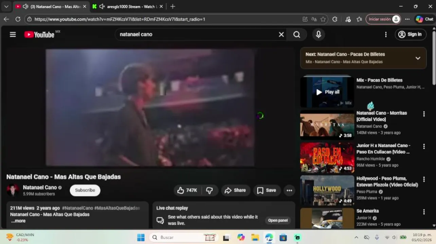Open Copilot Chat sidebar button
This screenshot has height=244, width=436.
point(424,19)
